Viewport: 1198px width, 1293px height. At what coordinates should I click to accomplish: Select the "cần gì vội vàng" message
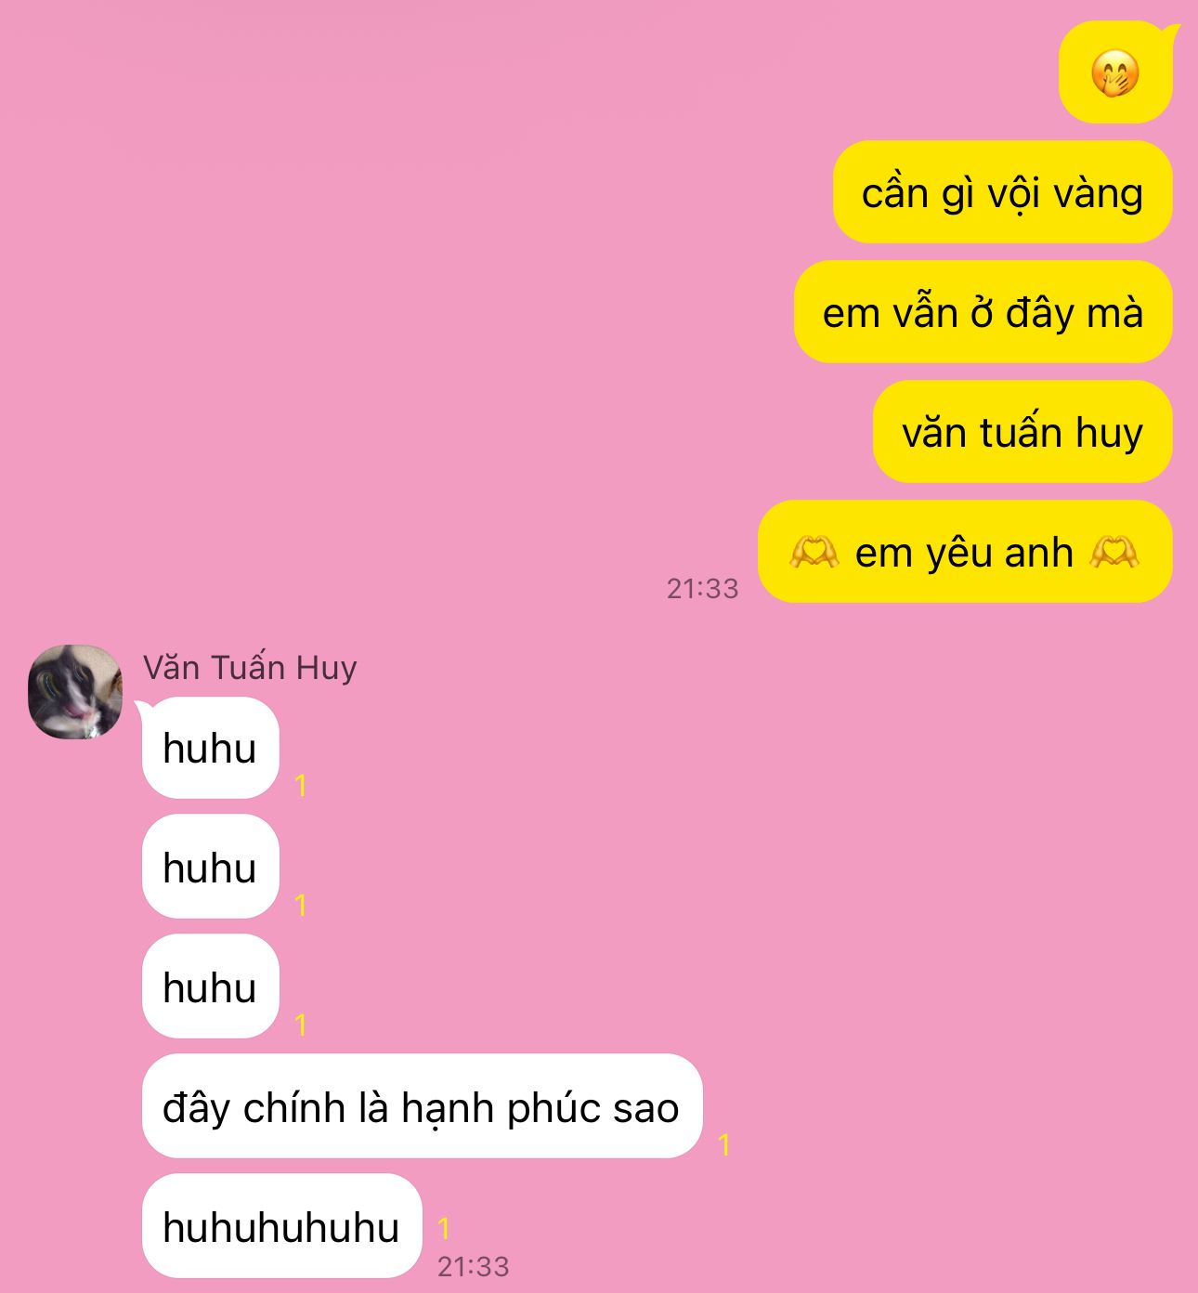coord(1002,192)
